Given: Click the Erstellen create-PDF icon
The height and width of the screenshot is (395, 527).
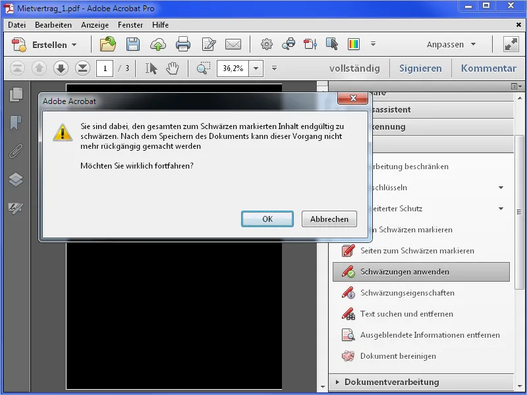Looking at the screenshot, I should tap(19, 45).
